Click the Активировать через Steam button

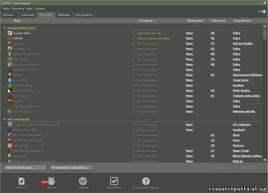71,168
